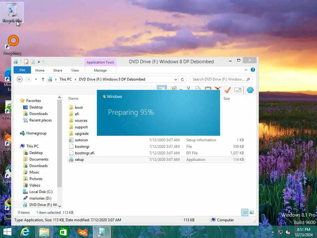This screenshot has width=317, height=238.
Task: Select Local Disk (C:) in navigation pane
Action: pyautogui.click(x=38, y=192)
